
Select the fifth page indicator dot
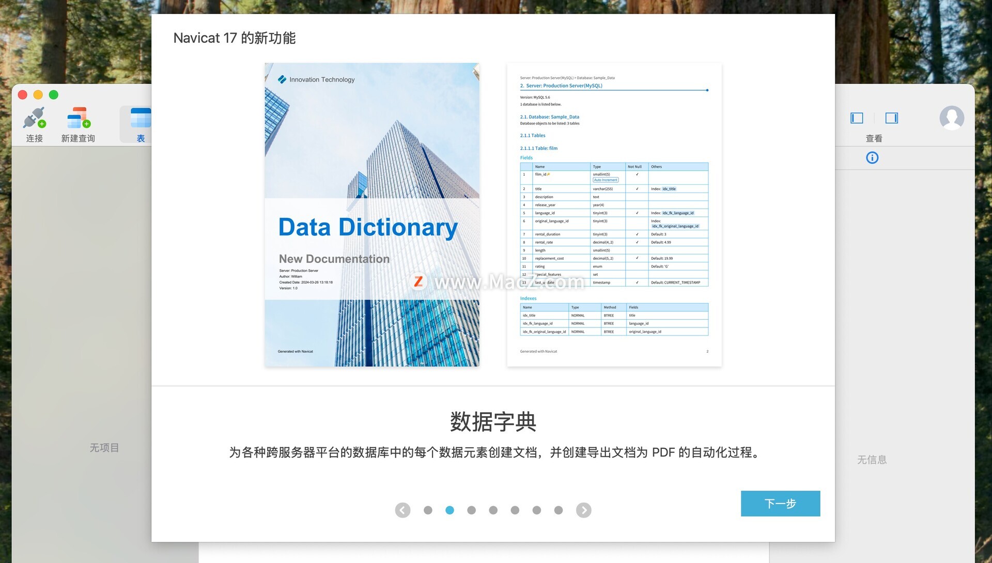[515, 510]
